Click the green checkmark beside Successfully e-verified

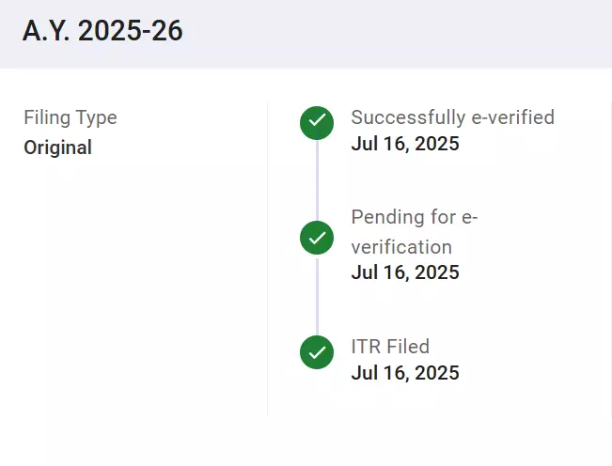point(317,123)
